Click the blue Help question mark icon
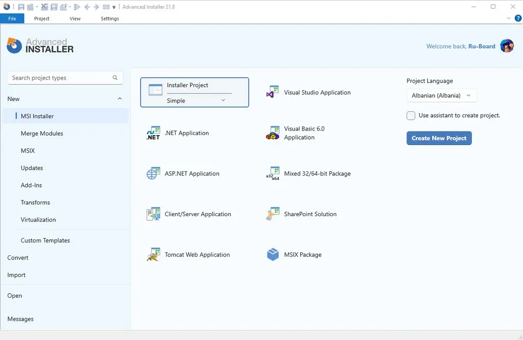The height and width of the screenshot is (340, 523). 518,18
